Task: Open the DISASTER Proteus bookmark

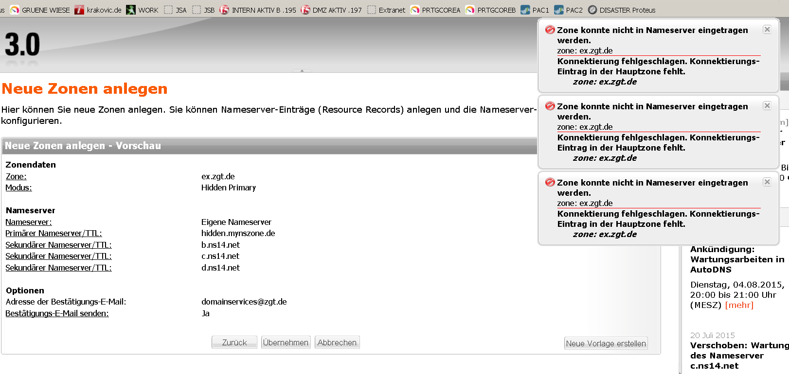Action: [622, 10]
